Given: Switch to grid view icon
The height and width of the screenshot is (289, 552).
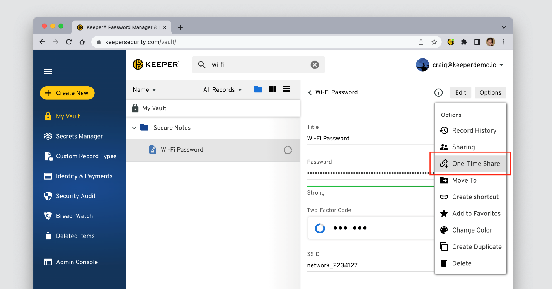Looking at the screenshot, I should click(273, 89).
